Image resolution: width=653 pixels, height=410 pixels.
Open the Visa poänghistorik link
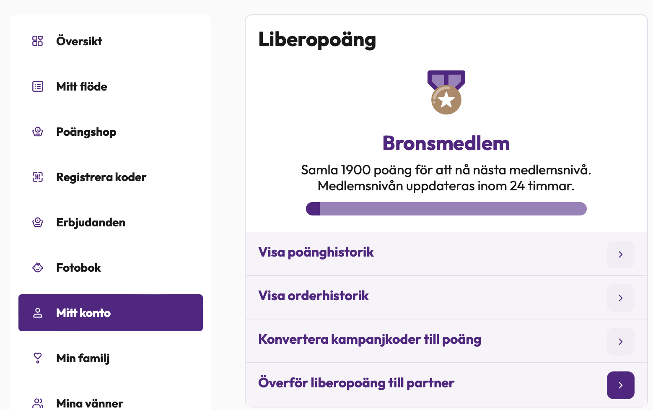pyautogui.click(x=316, y=252)
